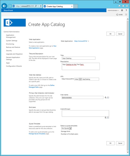This screenshot has width=130, height=156.
Task: Open General Application Settings
Action: 13,58
